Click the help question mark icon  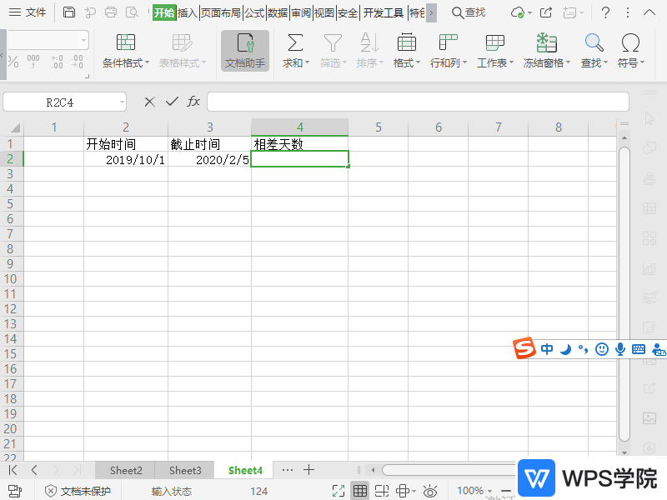point(605,12)
